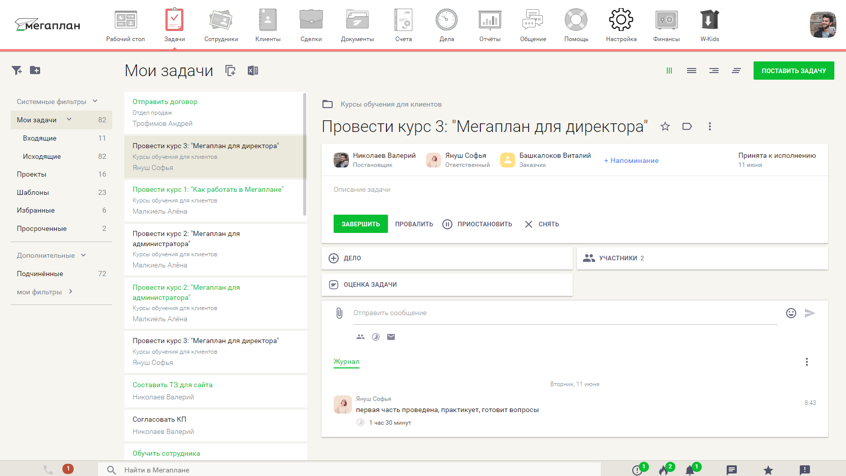Open the feedback exclamation icon in bottom bar

(805, 470)
